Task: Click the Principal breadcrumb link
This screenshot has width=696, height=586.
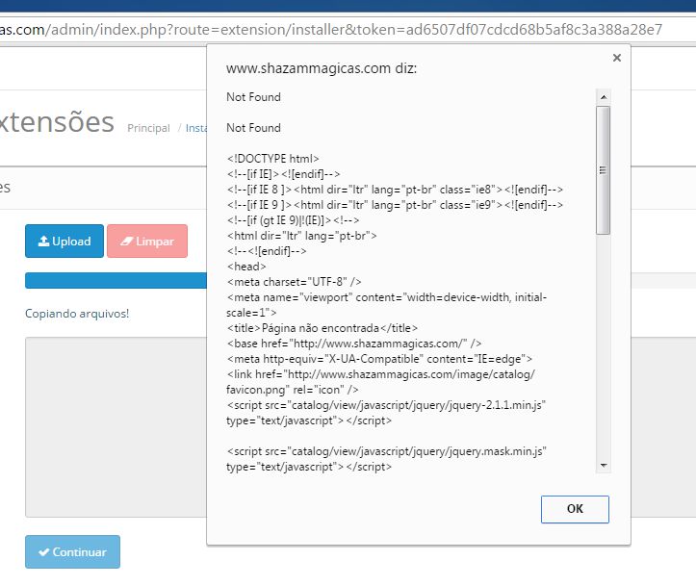Action: point(148,128)
